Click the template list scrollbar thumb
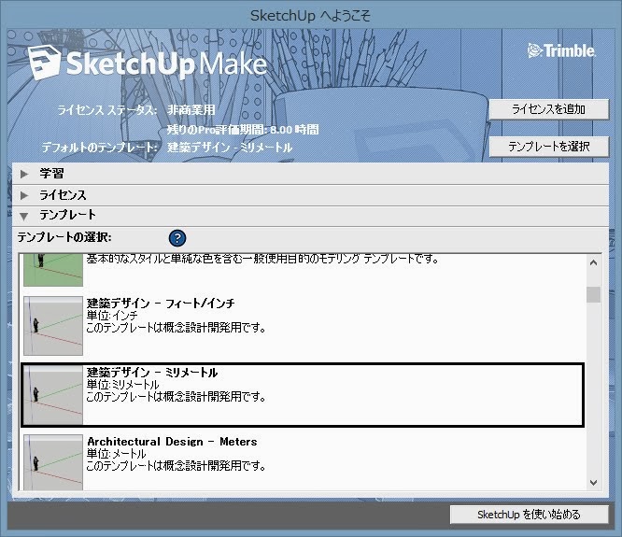This screenshot has width=622, height=537. [x=593, y=294]
